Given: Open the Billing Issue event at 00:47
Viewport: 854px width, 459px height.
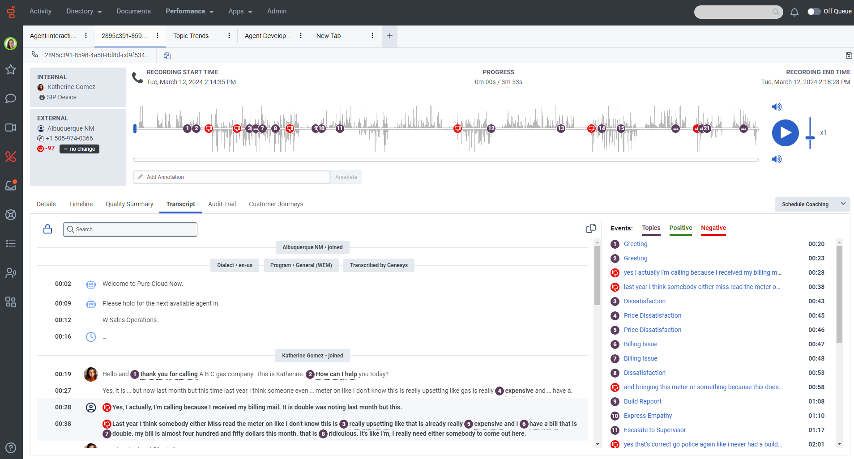Looking at the screenshot, I should [x=640, y=344].
